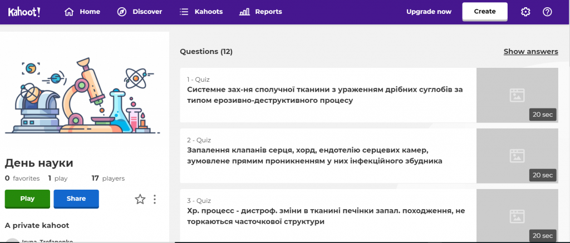The image size is (570, 243).
Task: Open the Discover tab
Action: 140,12
